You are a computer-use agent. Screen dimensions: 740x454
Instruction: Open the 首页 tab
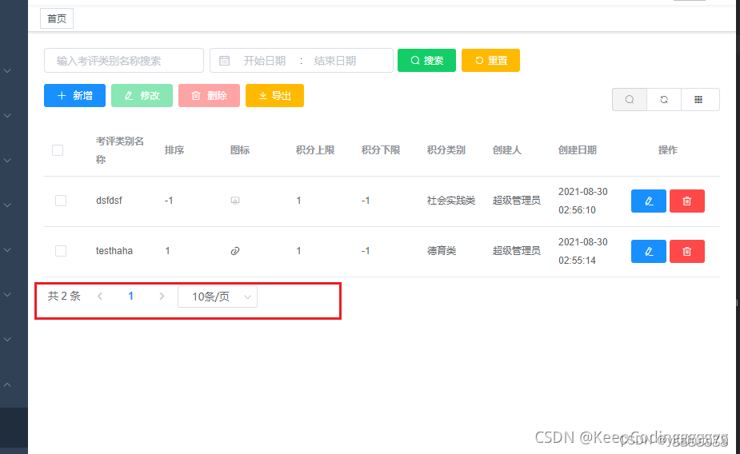57,19
